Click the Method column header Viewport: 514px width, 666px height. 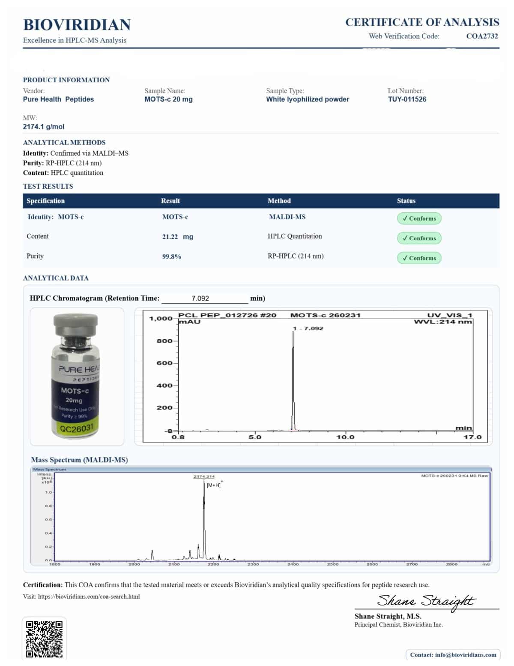coord(279,201)
